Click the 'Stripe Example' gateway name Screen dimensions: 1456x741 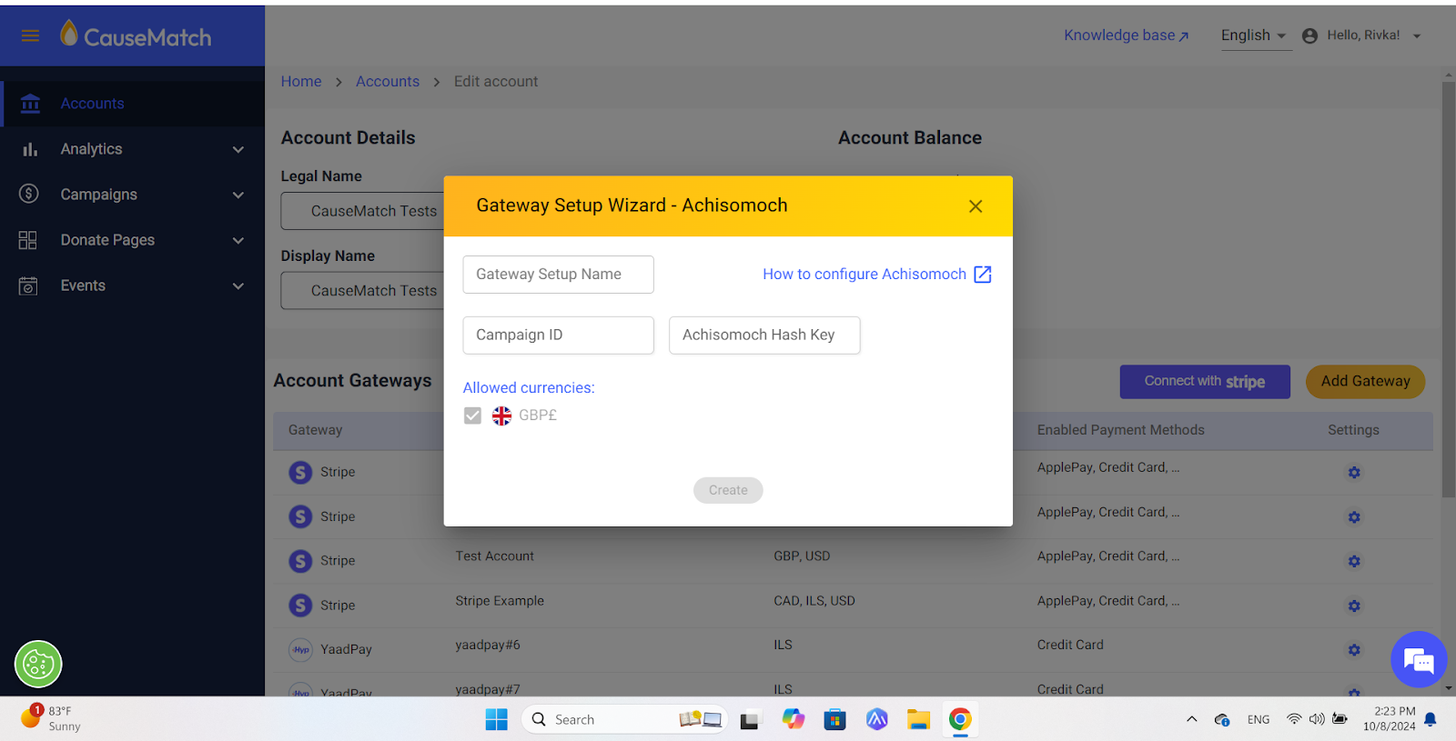coord(500,601)
